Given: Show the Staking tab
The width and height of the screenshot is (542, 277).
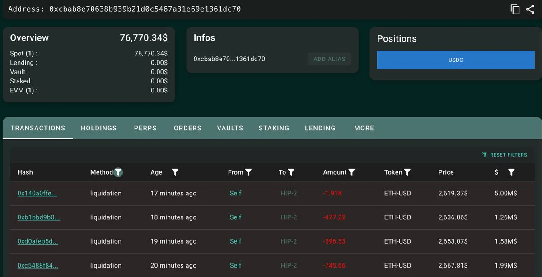Looking at the screenshot, I should pos(274,128).
